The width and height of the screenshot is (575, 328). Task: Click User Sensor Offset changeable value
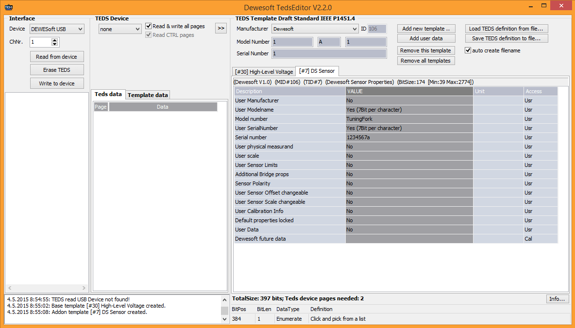[409, 193]
